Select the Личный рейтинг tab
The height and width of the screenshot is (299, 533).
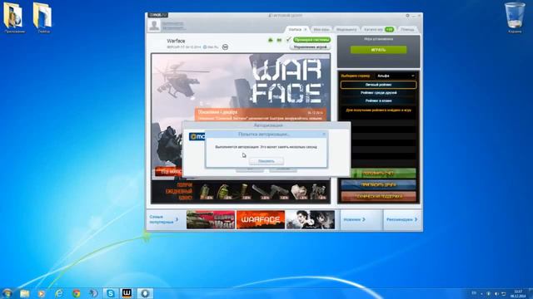pyautogui.click(x=378, y=85)
